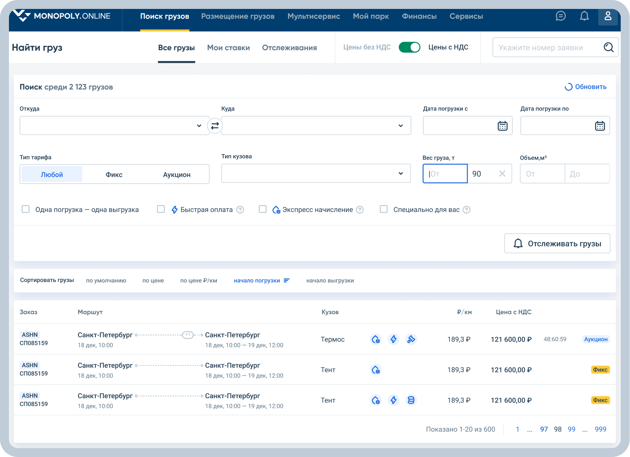Open notifications bell in header
630x457 pixels.
point(584,16)
